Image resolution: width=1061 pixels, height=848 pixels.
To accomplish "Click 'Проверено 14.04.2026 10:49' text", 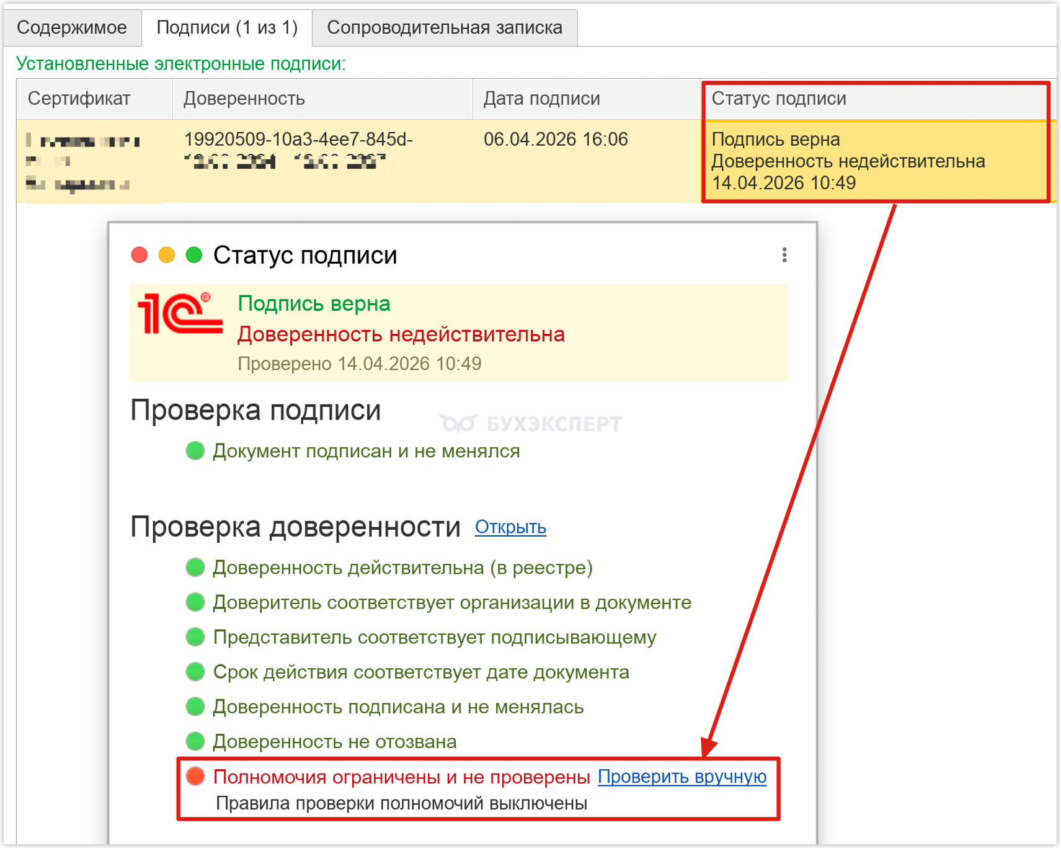I will (x=360, y=364).
